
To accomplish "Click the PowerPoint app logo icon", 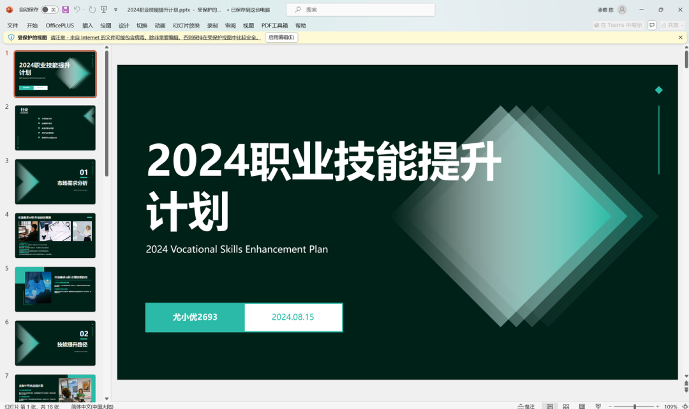I will [9, 10].
